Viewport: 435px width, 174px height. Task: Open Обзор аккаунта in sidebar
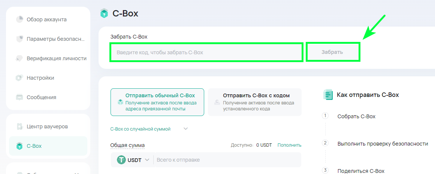point(46,20)
